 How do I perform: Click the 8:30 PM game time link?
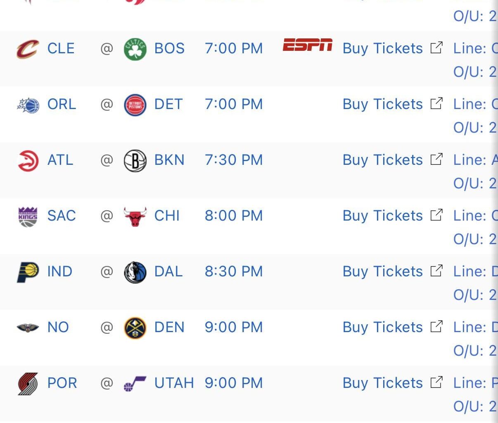tap(234, 271)
